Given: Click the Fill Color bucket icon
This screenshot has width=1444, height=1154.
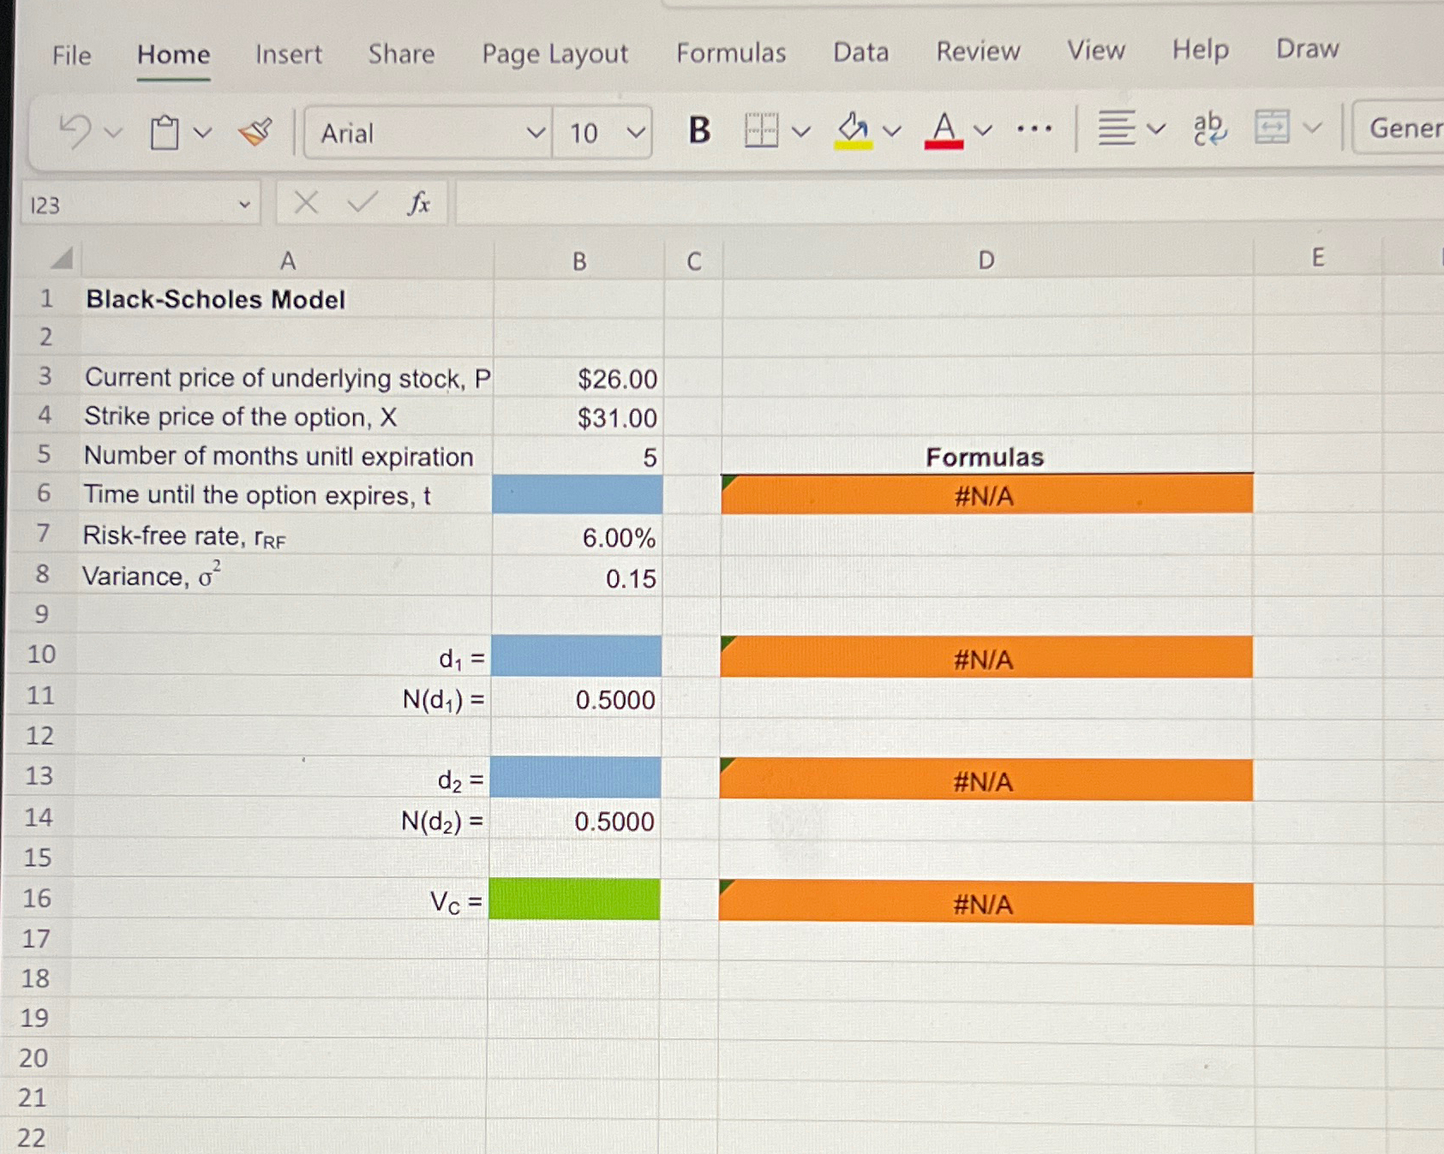Looking at the screenshot, I should 851,129.
